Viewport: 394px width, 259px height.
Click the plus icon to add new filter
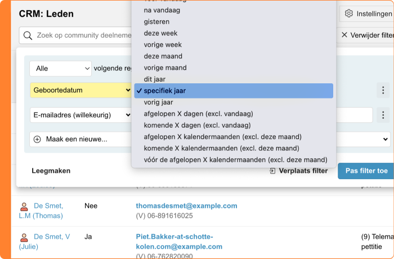tap(37, 139)
